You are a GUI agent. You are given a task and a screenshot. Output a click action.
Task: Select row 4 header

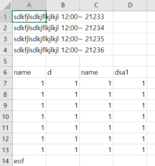[x=6, y=50]
